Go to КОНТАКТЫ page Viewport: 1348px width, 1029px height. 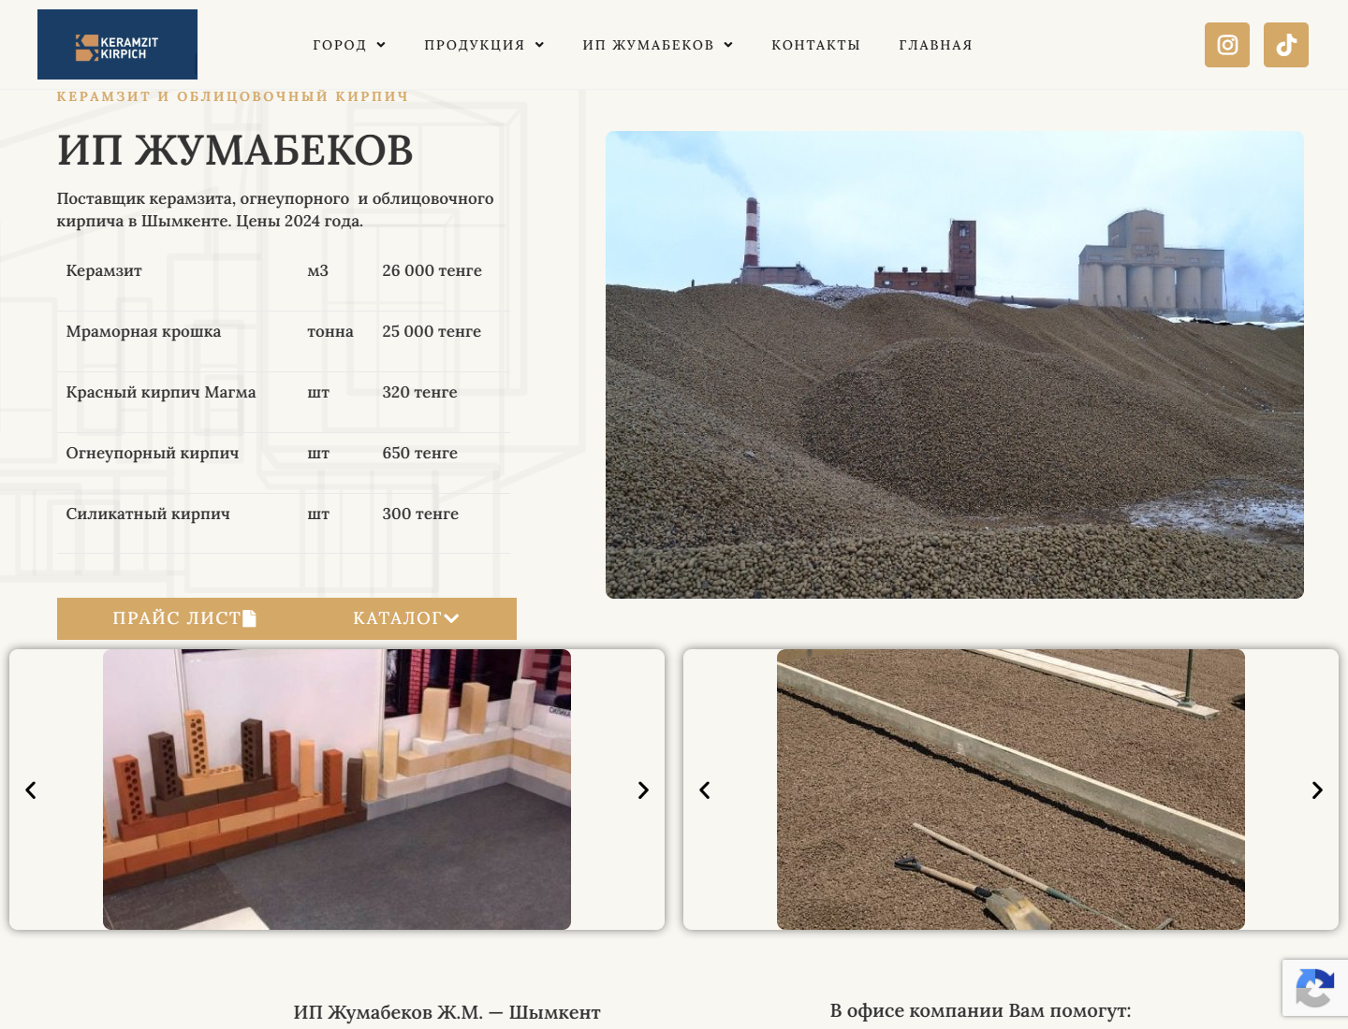[x=816, y=45]
